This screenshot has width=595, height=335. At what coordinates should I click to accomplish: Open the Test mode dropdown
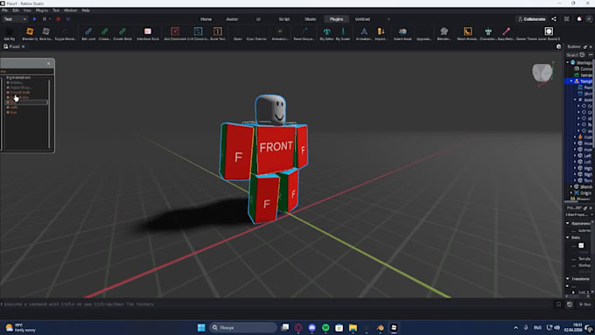pyautogui.click(x=15, y=19)
